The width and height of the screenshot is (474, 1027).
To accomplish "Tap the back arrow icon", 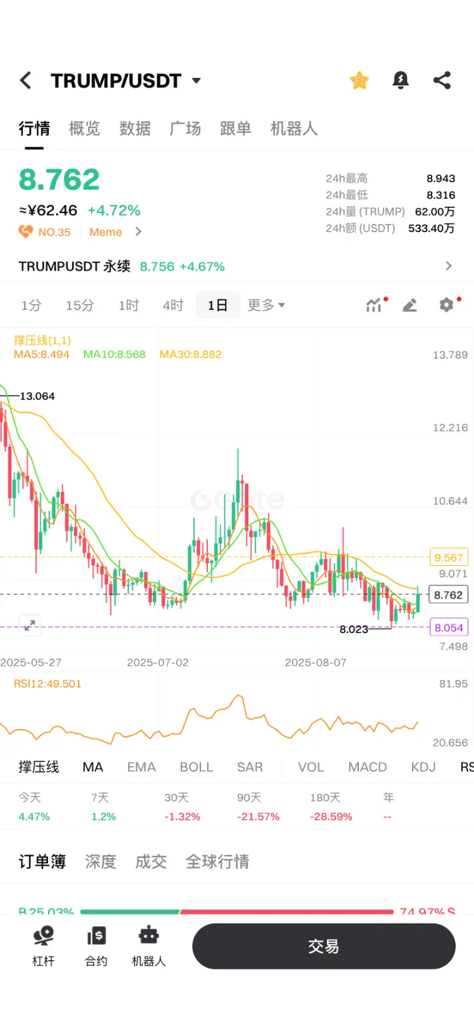I will (25, 80).
